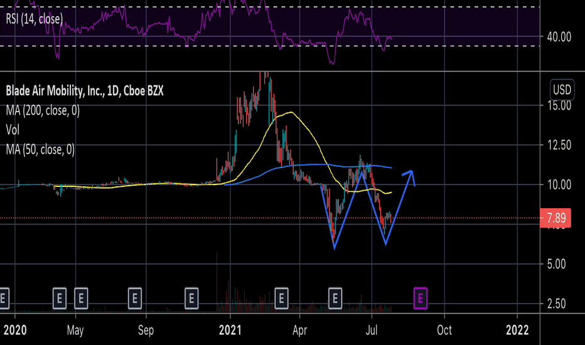The width and height of the screenshot is (585, 345).
Task: Select the RSI (14, close) indicator label
Action: pyautogui.click(x=35, y=19)
